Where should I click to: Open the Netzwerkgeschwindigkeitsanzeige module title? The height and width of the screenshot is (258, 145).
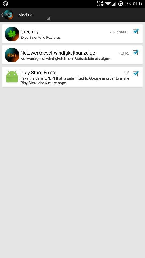58,53
